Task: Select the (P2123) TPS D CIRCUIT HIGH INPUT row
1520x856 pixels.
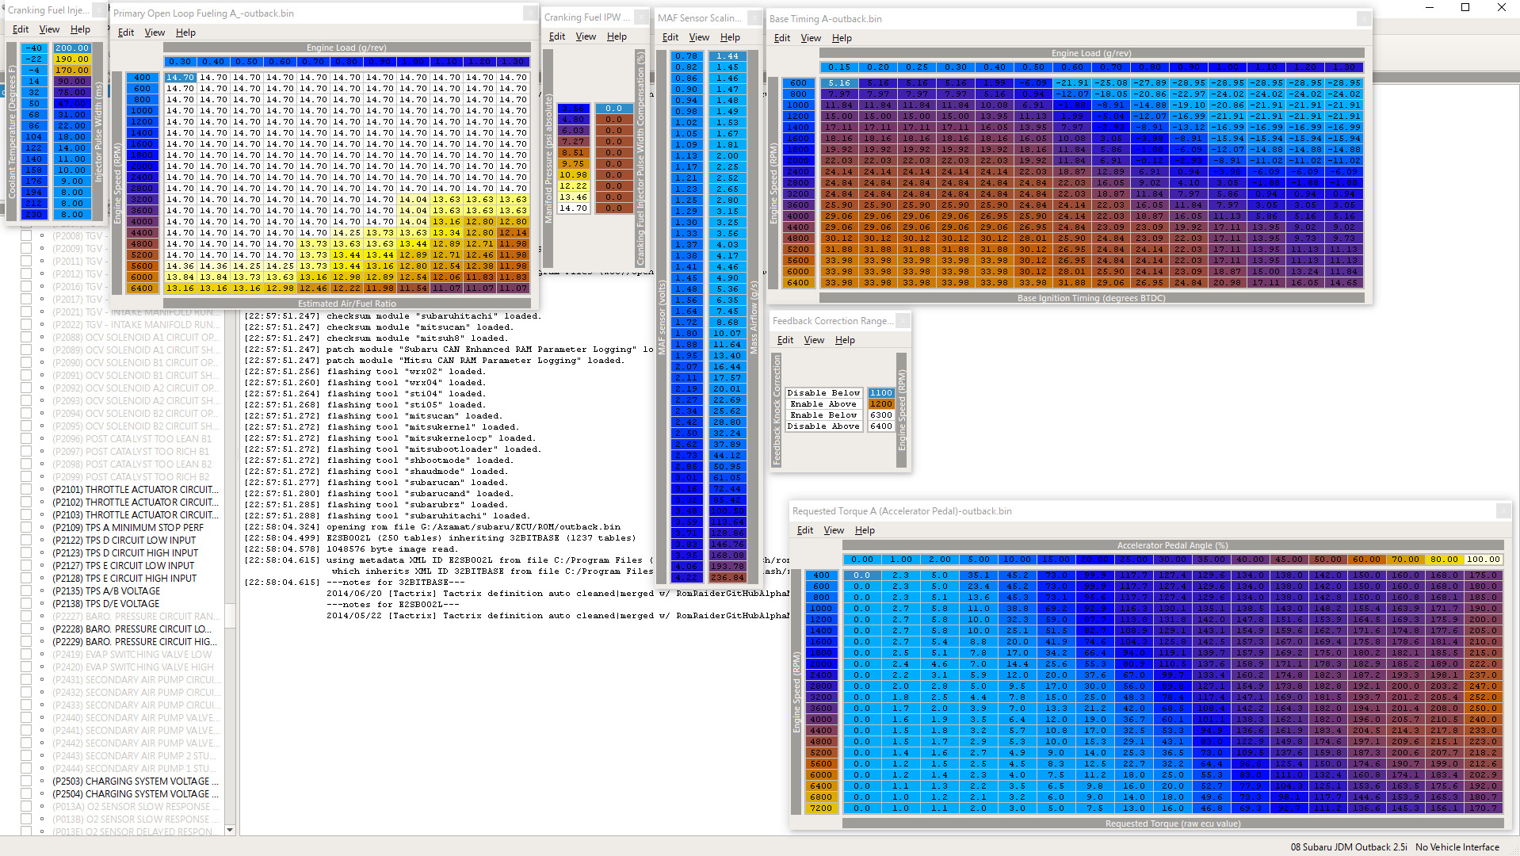Action: point(125,553)
